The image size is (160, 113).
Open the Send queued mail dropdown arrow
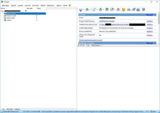pos(90,10)
